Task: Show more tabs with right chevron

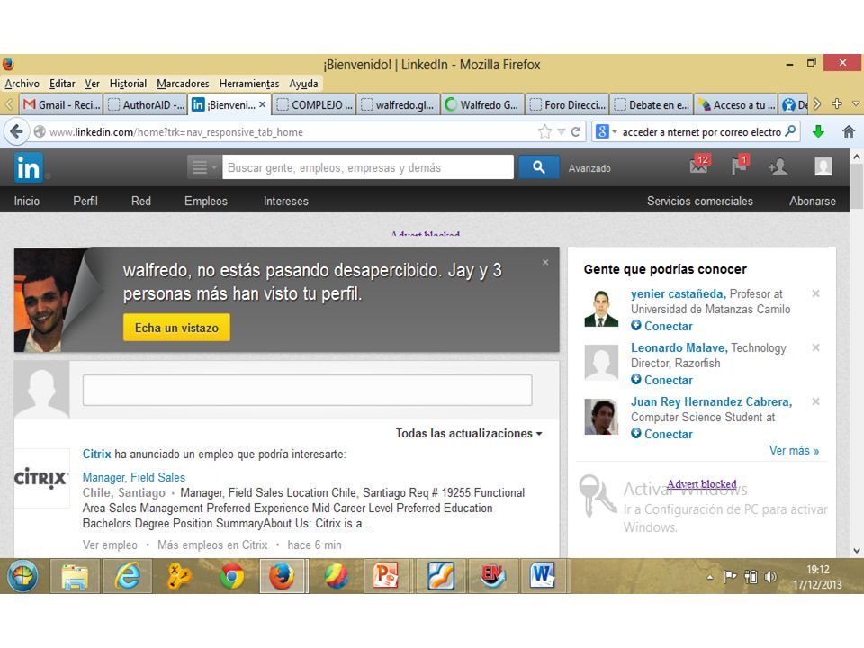Action: (x=817, y=103)
